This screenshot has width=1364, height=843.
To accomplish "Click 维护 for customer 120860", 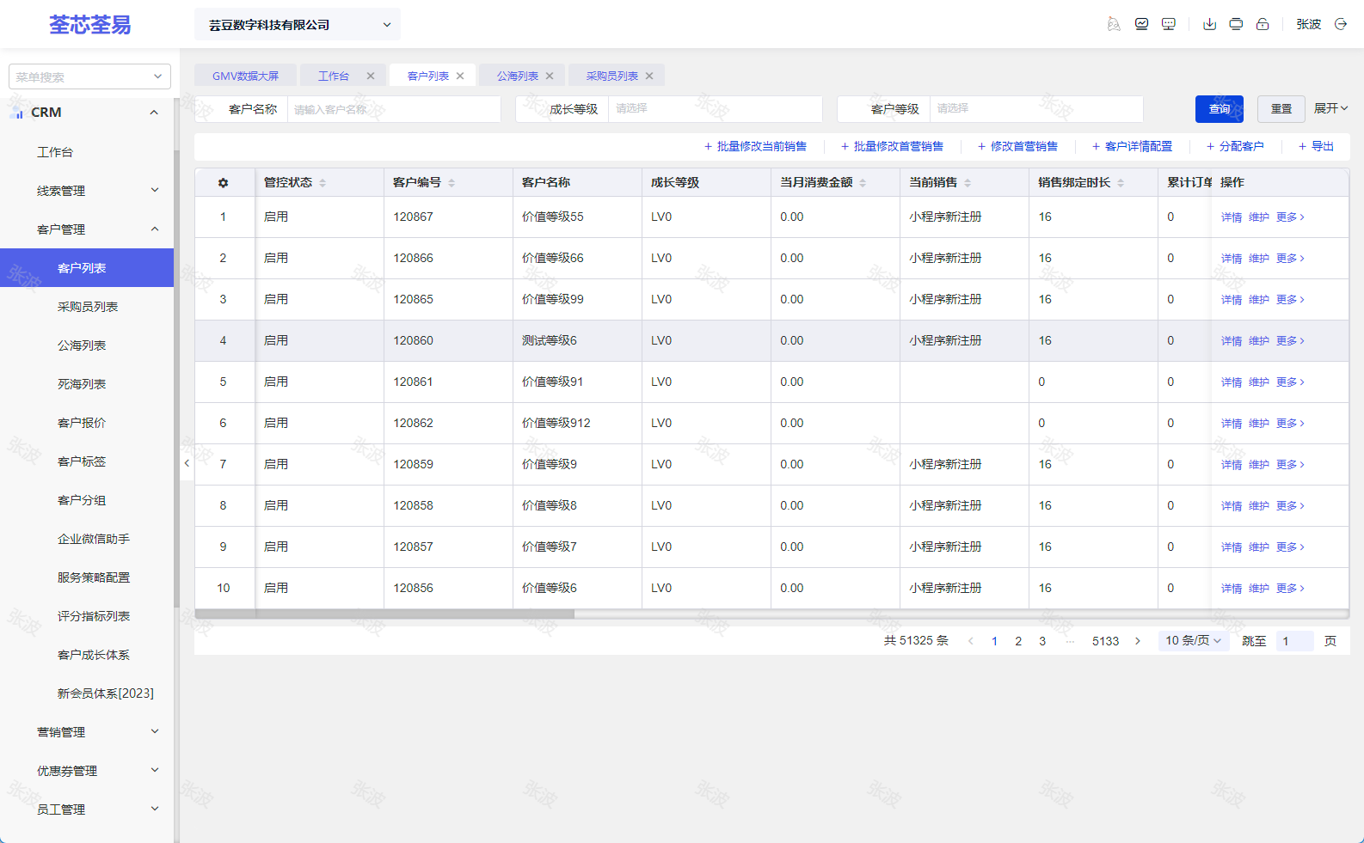I will (x=1259, y=341).
